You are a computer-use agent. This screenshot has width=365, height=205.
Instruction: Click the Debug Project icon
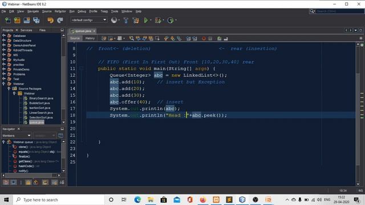click(158, 20)
